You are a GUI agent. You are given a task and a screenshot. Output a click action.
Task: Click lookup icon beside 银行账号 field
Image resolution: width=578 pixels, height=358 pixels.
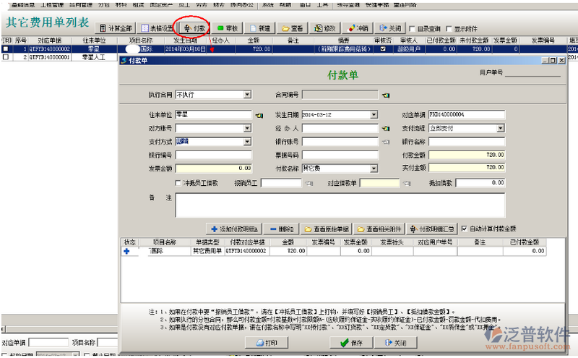(x=386, y=142)
